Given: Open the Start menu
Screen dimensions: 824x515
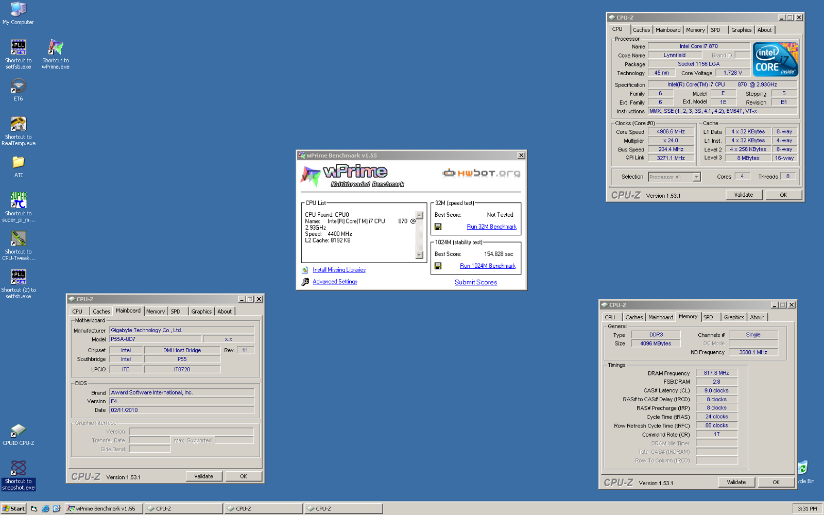Looking at the screenshot, I should point(13,508).
